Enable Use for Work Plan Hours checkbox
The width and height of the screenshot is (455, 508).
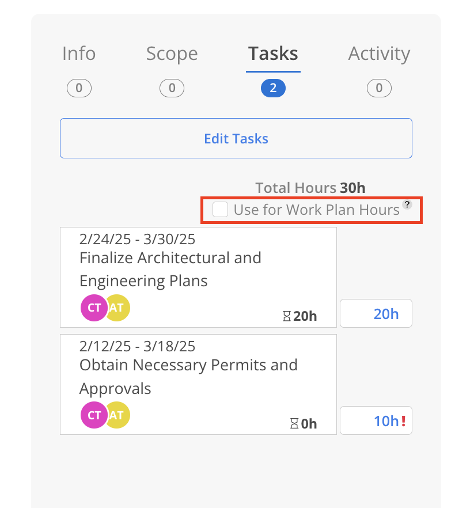tap(220, 209)
